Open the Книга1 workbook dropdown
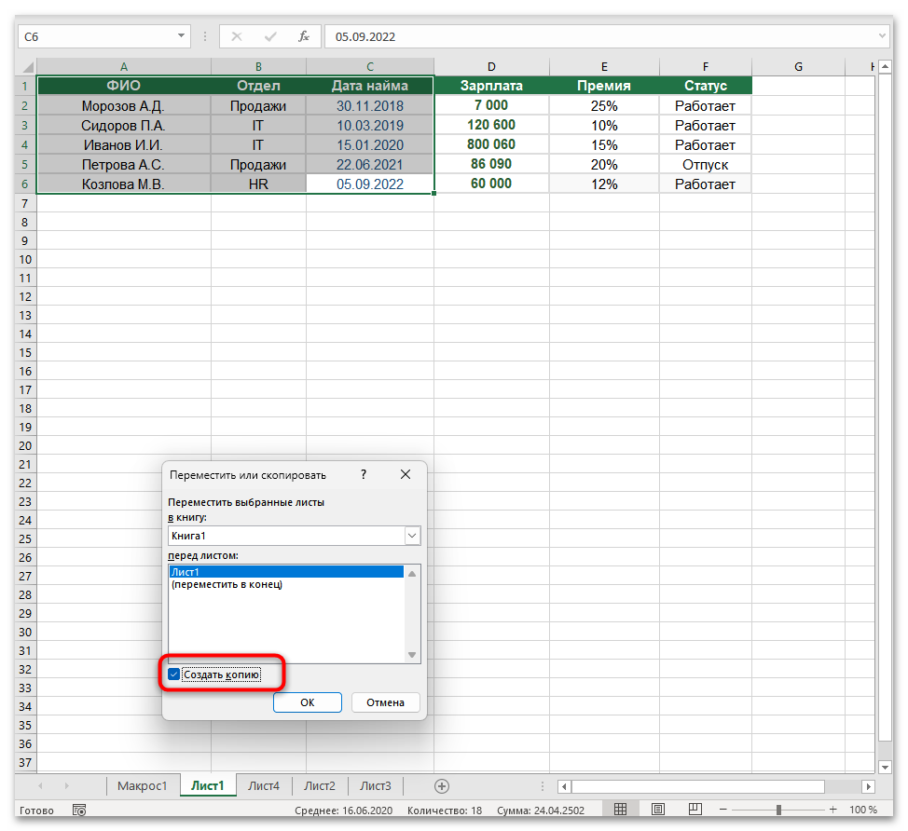This screenshot has width=908, height=831. pos(411,536)
